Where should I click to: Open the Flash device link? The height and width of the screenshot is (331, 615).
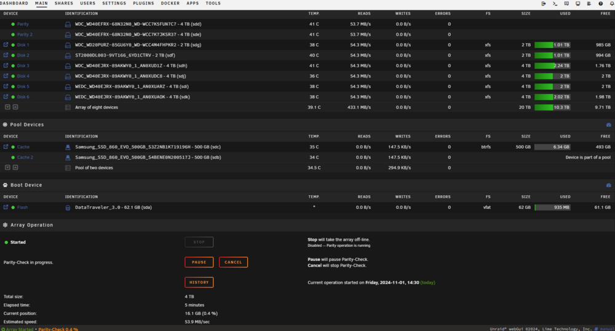pos(22,208)
